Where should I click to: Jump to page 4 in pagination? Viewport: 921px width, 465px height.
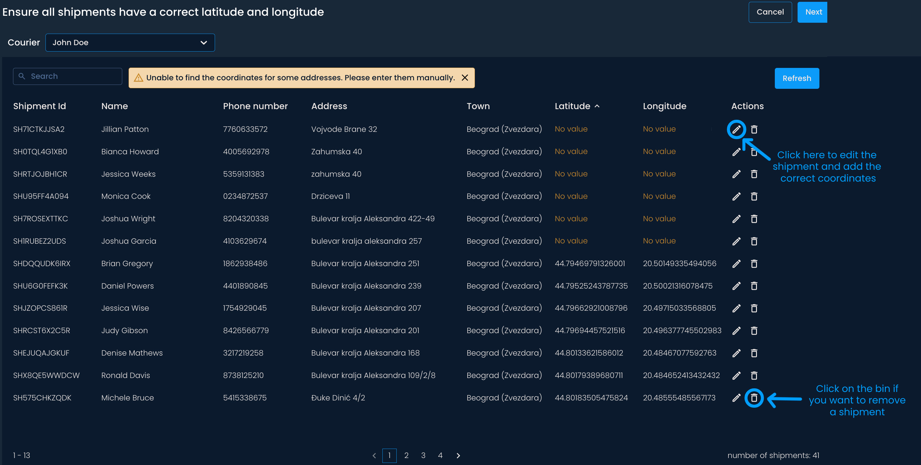(x=440, y=455)
